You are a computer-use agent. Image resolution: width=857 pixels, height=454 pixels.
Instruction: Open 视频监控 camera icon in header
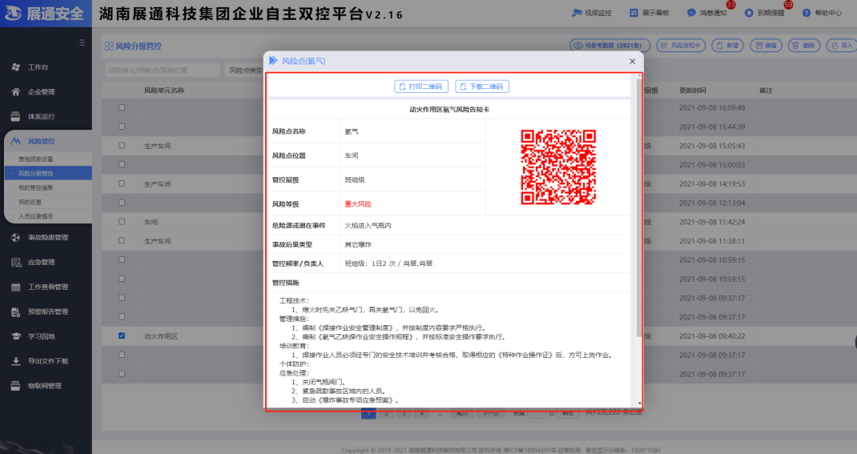coord(577,13)
